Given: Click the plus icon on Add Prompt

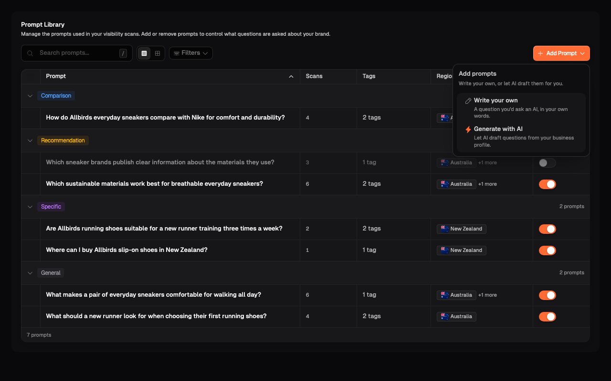Looking at the screenshot, I should [x=540, y=53].
